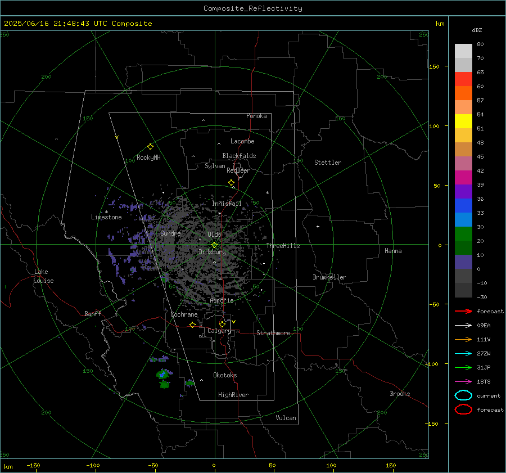Click yellow diamond marker below Cochrane

click(192, 325)
